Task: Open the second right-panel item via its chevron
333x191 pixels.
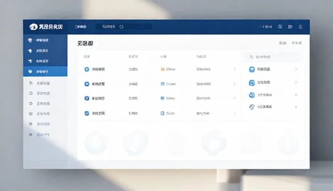Action: [296, 83]
